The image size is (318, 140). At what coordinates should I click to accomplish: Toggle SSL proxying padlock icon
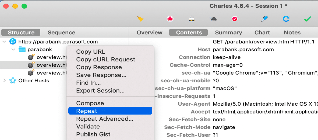click(191, 19)
